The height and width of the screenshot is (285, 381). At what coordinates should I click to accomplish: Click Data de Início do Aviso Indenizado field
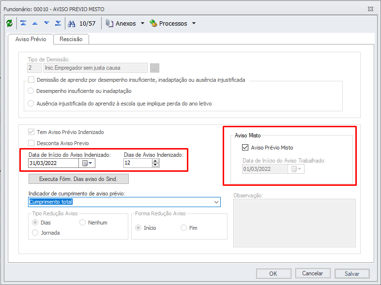[53, 163]
